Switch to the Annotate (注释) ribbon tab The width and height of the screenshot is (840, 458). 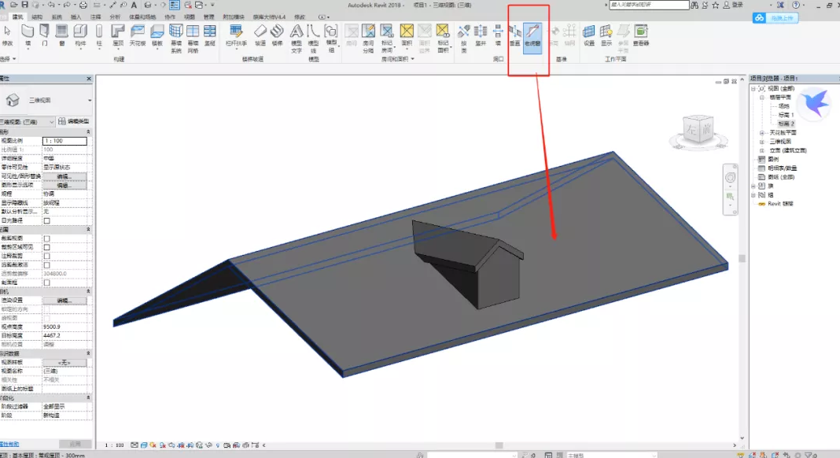coord(95,17)
